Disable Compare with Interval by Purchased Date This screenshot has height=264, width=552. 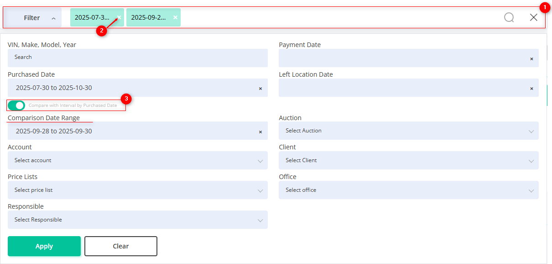pos(16,106)
